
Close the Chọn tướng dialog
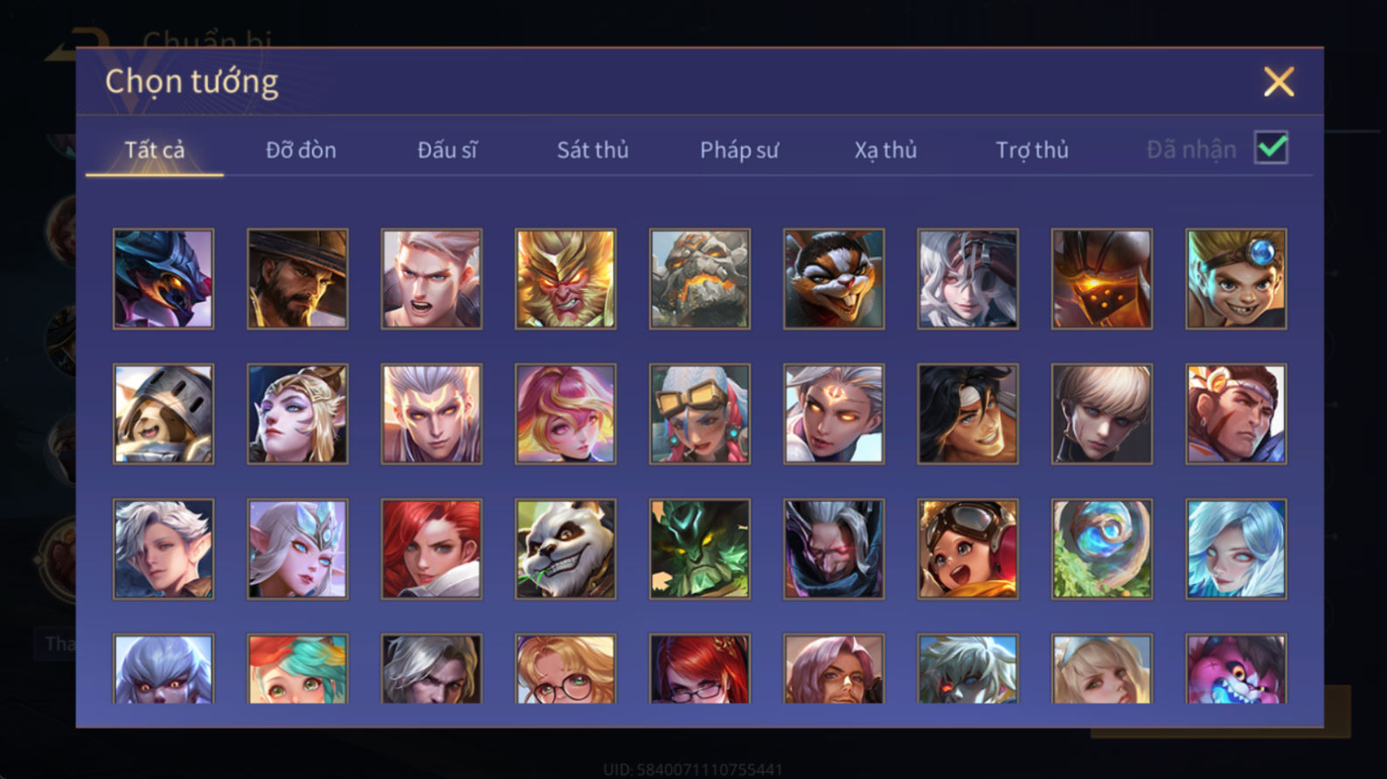coord(1279,82)
